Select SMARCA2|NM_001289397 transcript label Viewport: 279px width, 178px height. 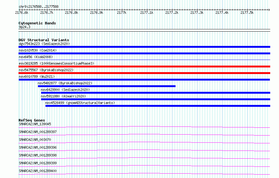click(38, 132)
